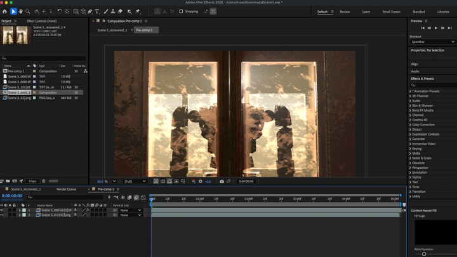Adjust the Alpha Expansion slider
457x257 pixels.
(424, 254)
